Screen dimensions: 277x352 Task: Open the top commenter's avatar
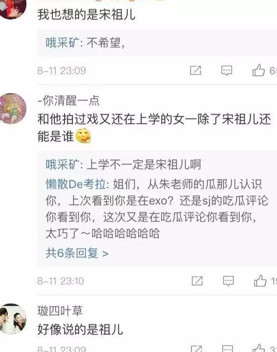tap(12, 9)
